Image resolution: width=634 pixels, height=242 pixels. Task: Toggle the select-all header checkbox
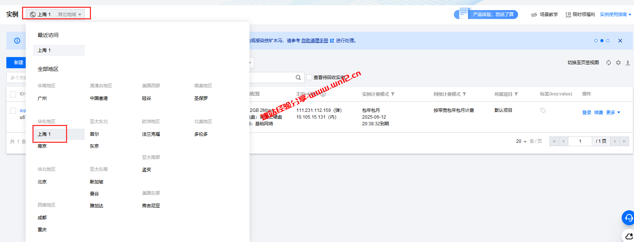pos(13,94)
